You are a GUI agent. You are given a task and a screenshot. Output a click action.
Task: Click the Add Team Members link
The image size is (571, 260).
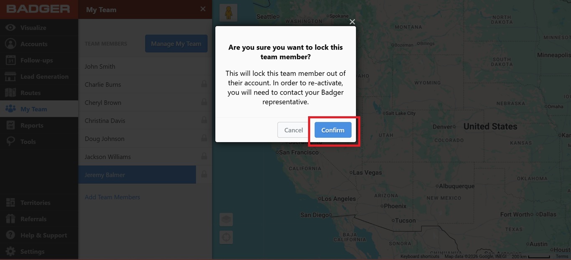point(112,197)
